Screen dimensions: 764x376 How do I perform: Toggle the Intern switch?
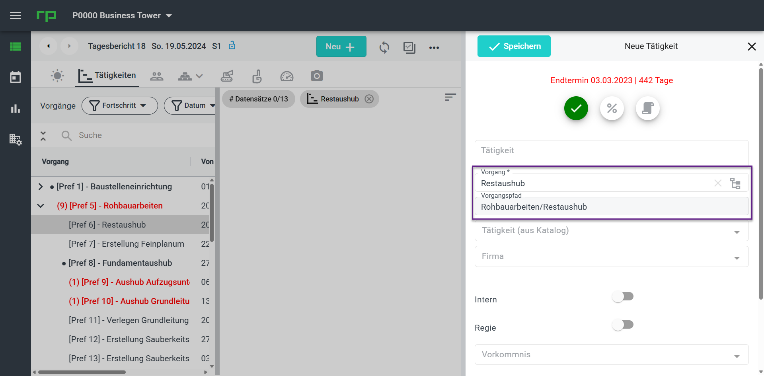623,296
